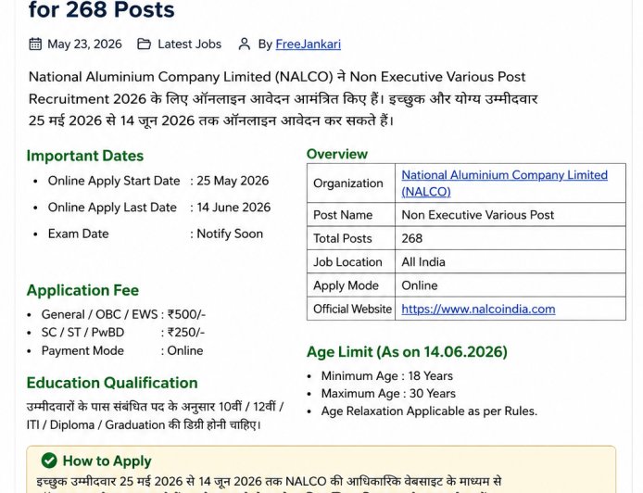Click the author person icon
Image resolution: width=643 pixels, height=493 pixels.
(245, 44)
